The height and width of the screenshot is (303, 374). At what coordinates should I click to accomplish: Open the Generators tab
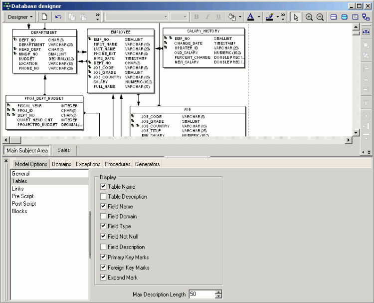point(147,164)
